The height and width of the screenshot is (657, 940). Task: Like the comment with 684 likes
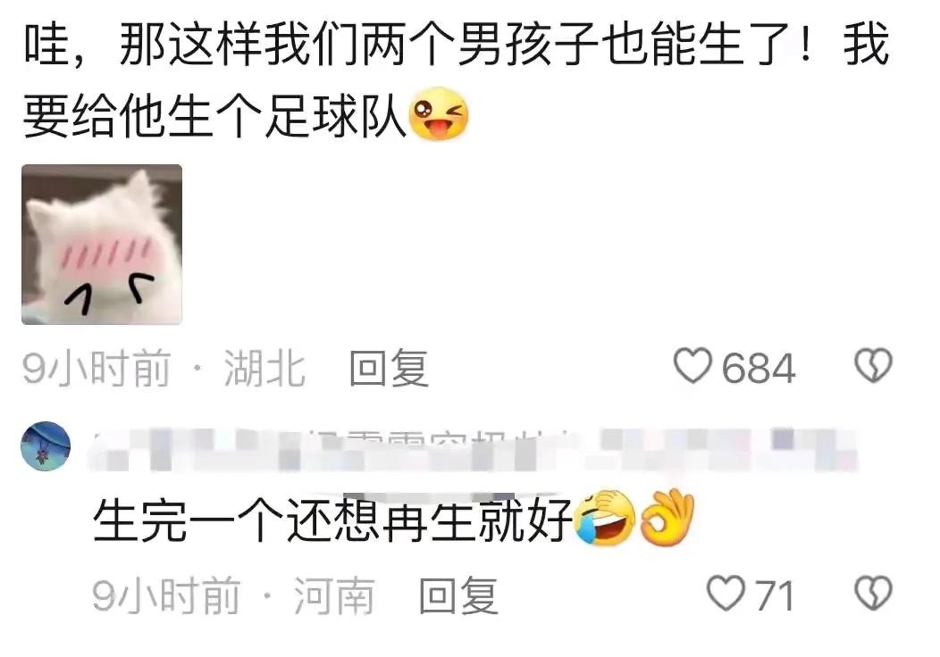click(693, 365)
